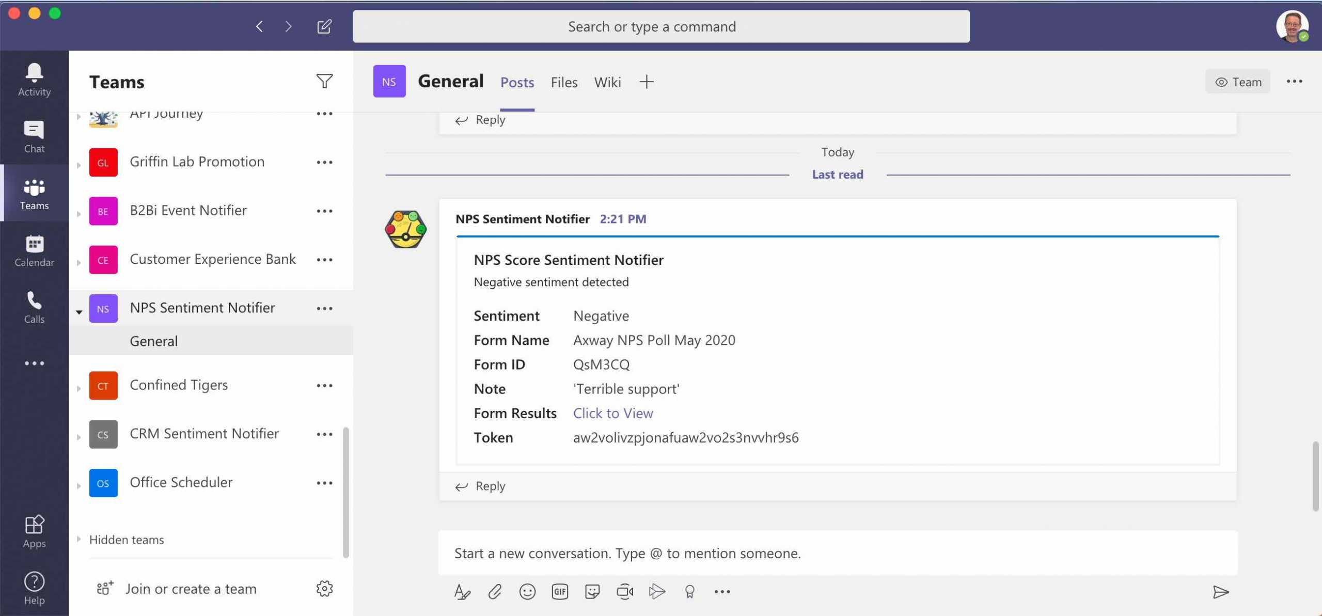Switch to the Posts tab
Image resolution: width=1322 pixels, height=616 pixels.
[517, 82]
